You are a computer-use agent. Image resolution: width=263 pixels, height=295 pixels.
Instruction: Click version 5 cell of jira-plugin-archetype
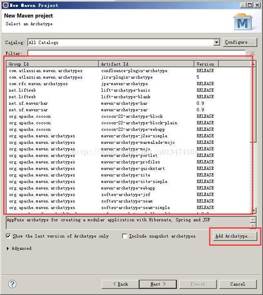198,77
